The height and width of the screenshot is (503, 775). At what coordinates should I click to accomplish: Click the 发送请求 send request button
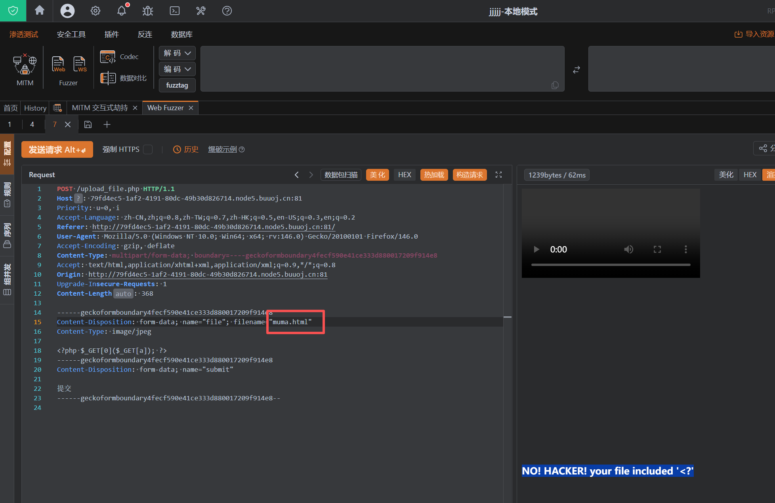click(57, 149)
